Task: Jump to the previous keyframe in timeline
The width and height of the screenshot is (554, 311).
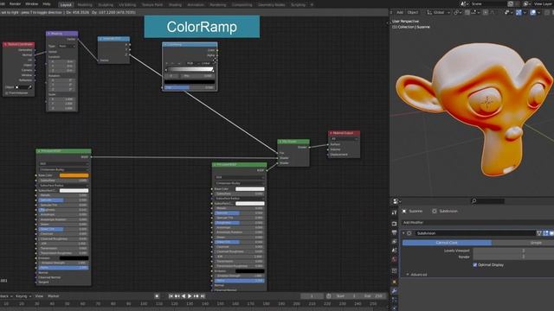Action: pos(177,296)
